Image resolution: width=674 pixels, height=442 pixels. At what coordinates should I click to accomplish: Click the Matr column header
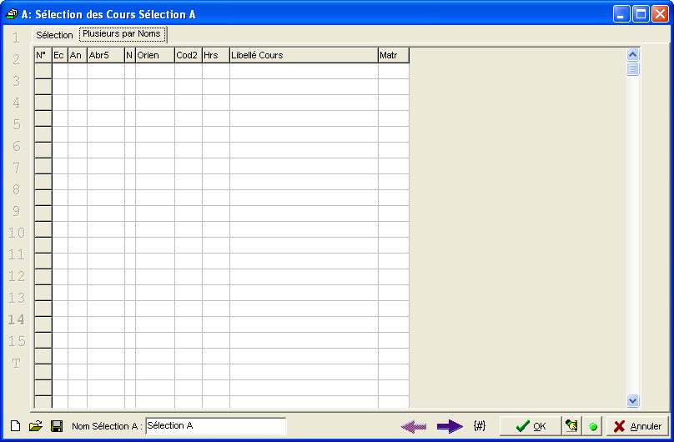[x=394, y=55]
